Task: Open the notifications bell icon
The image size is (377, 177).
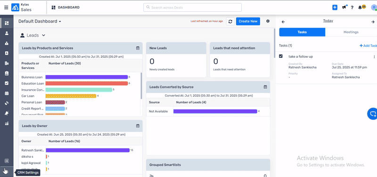Action: tap(360, 8)
